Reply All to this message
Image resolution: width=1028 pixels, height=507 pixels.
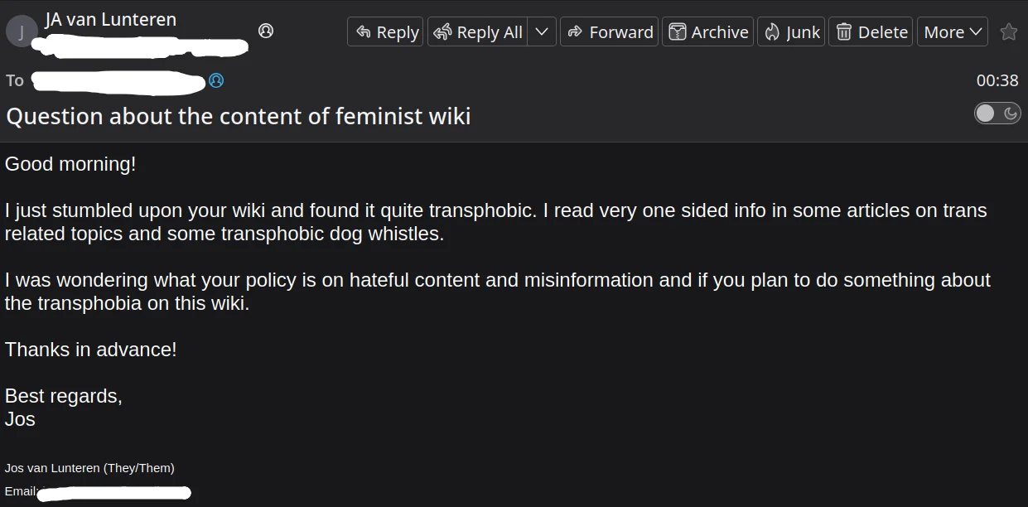pos(478,31)
